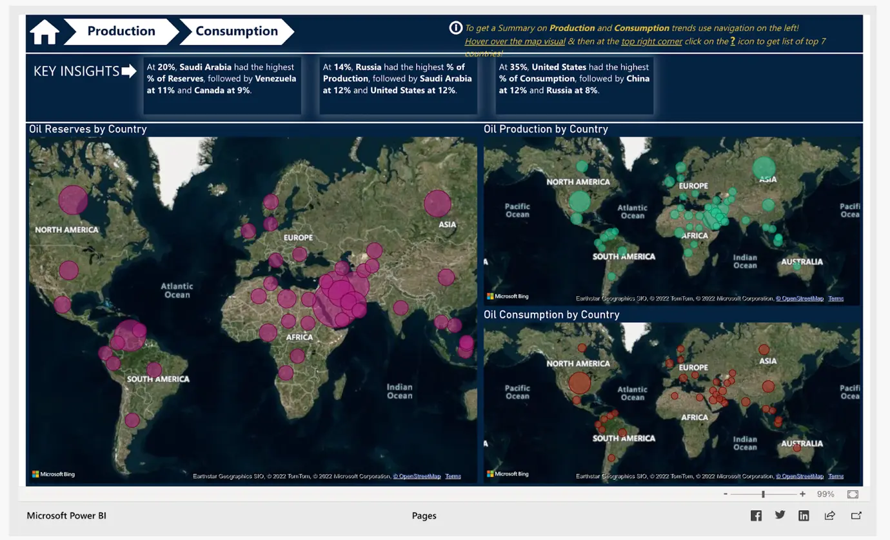
Task: Click the zoom slider handle
Action: click(x=763, y=494)
